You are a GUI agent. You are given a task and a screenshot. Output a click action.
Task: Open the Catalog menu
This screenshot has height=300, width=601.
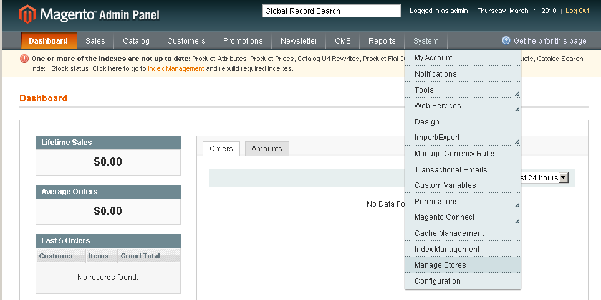[136, 41]
